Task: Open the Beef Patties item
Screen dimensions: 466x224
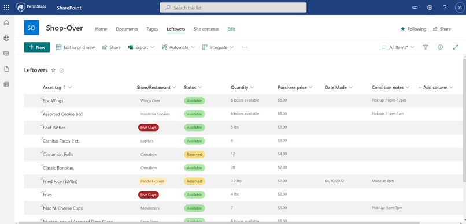Action: point(54,128)
